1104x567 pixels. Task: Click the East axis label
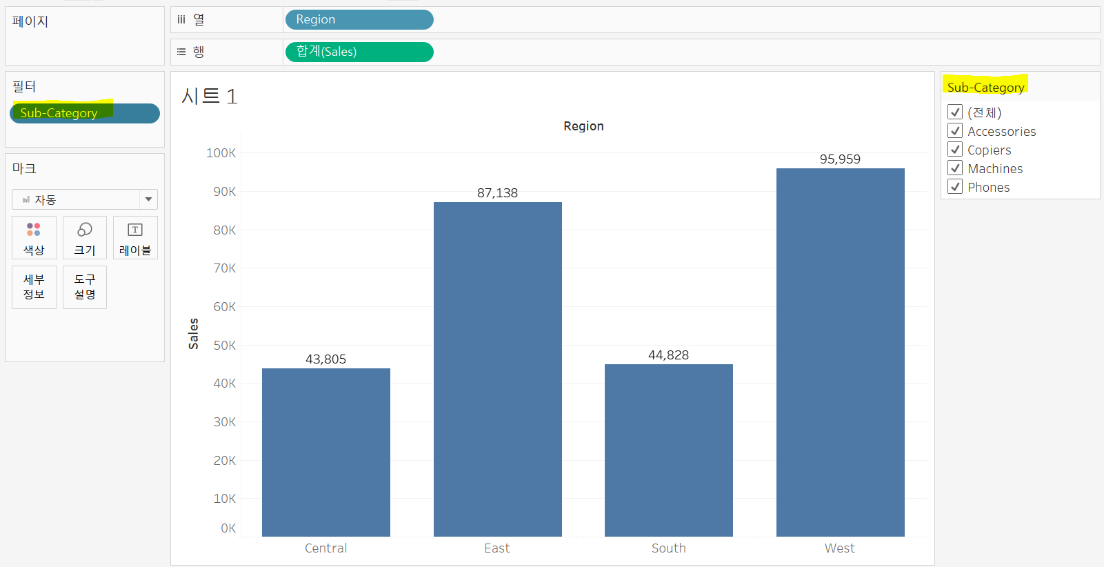point(496,548)
